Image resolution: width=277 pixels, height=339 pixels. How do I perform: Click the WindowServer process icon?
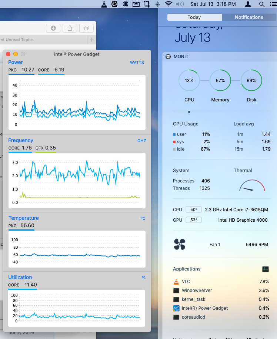point(176,291)
